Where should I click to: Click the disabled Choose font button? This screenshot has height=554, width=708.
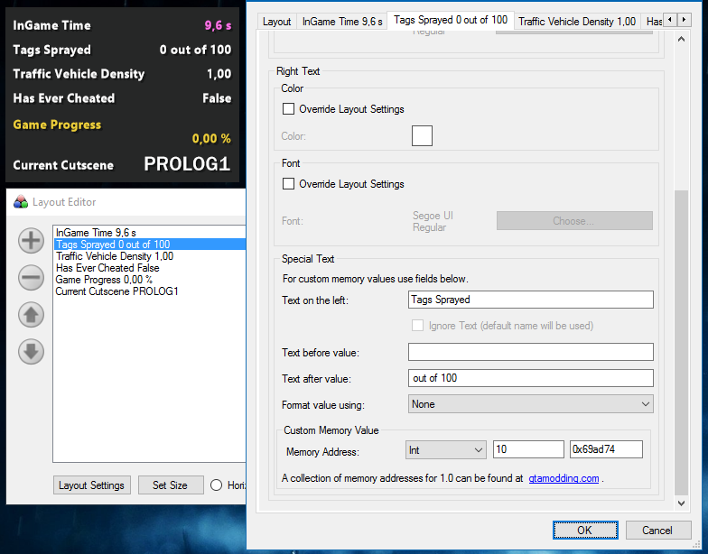click(574, 220)
